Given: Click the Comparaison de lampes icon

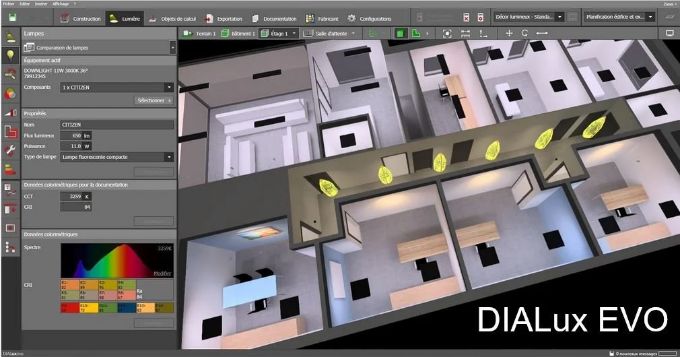Looking at the screenshot, I should point(29,47).
